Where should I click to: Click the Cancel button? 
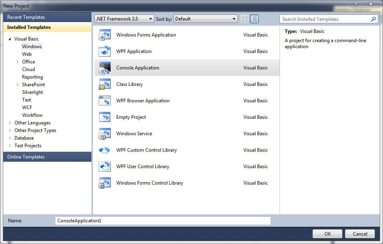(360, 234)
